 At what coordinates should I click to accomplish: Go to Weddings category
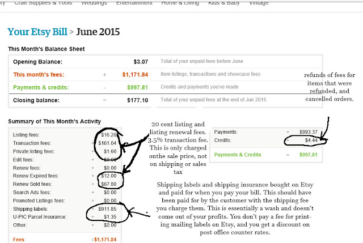[x=94, y=3]
